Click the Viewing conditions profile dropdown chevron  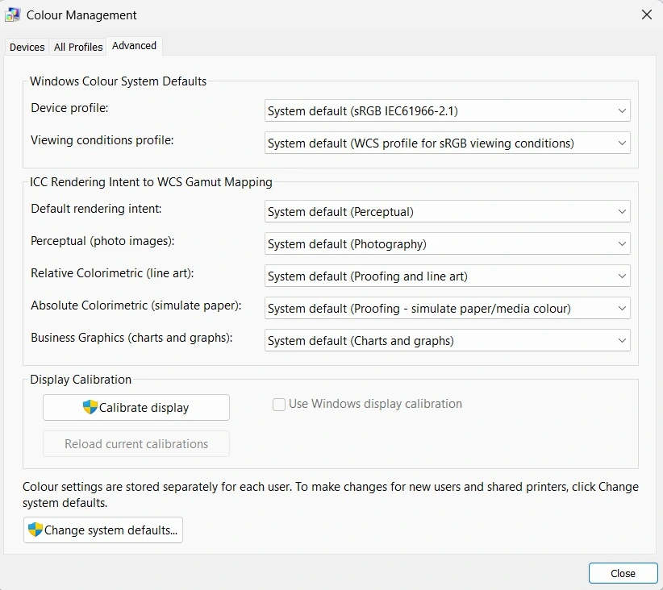pyautogui.click(x=622, y=143)
